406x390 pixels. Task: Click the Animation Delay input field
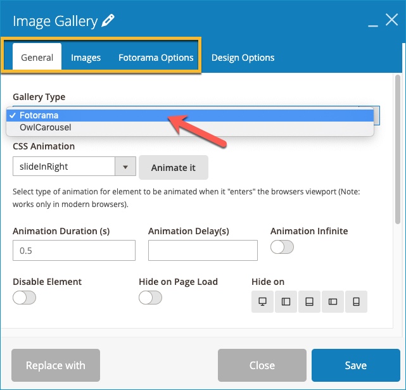[203, 251]
